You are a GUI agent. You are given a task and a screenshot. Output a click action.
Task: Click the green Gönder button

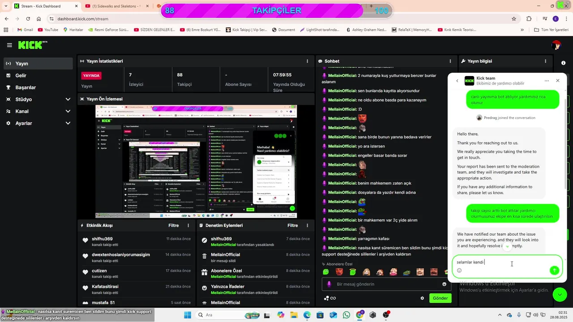coord(440,298)
